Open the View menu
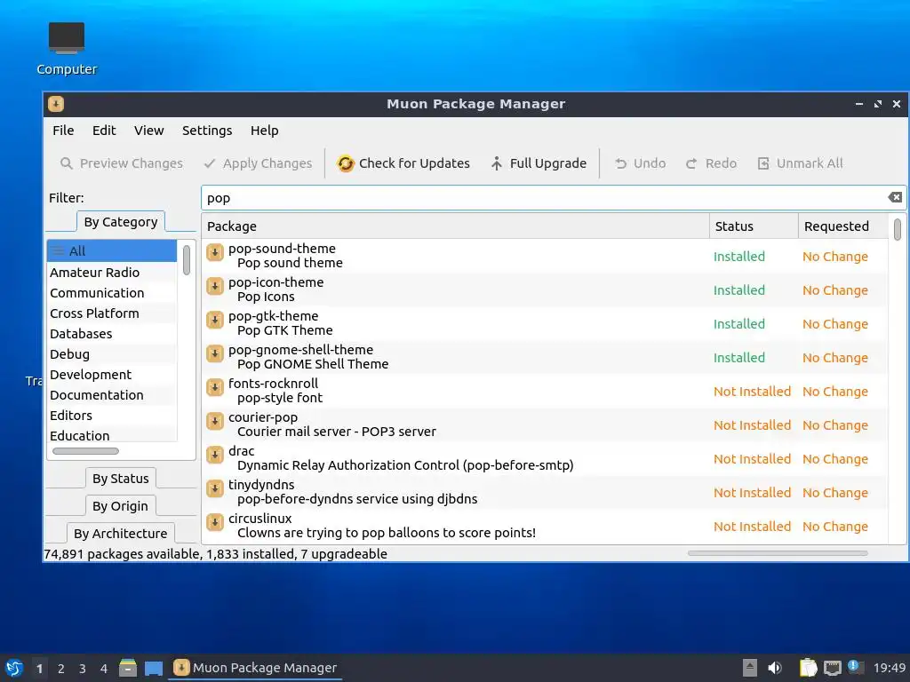This screenshot has width=910, height=682. (149, 131)
